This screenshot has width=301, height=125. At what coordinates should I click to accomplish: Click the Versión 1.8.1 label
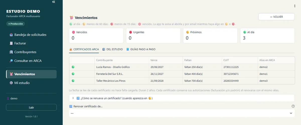tap(31, 116)
